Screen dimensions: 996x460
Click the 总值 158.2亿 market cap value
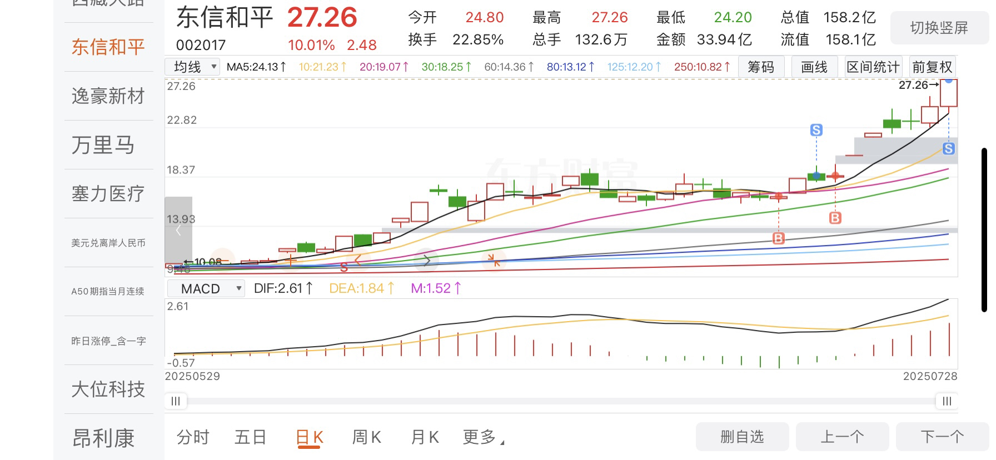click(849, 17)
